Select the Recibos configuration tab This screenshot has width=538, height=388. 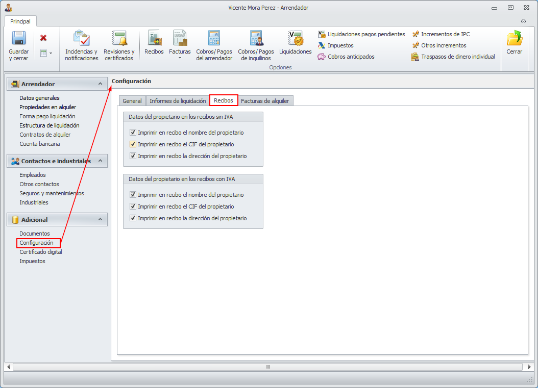pyautogui.click(x=224, y=100)
